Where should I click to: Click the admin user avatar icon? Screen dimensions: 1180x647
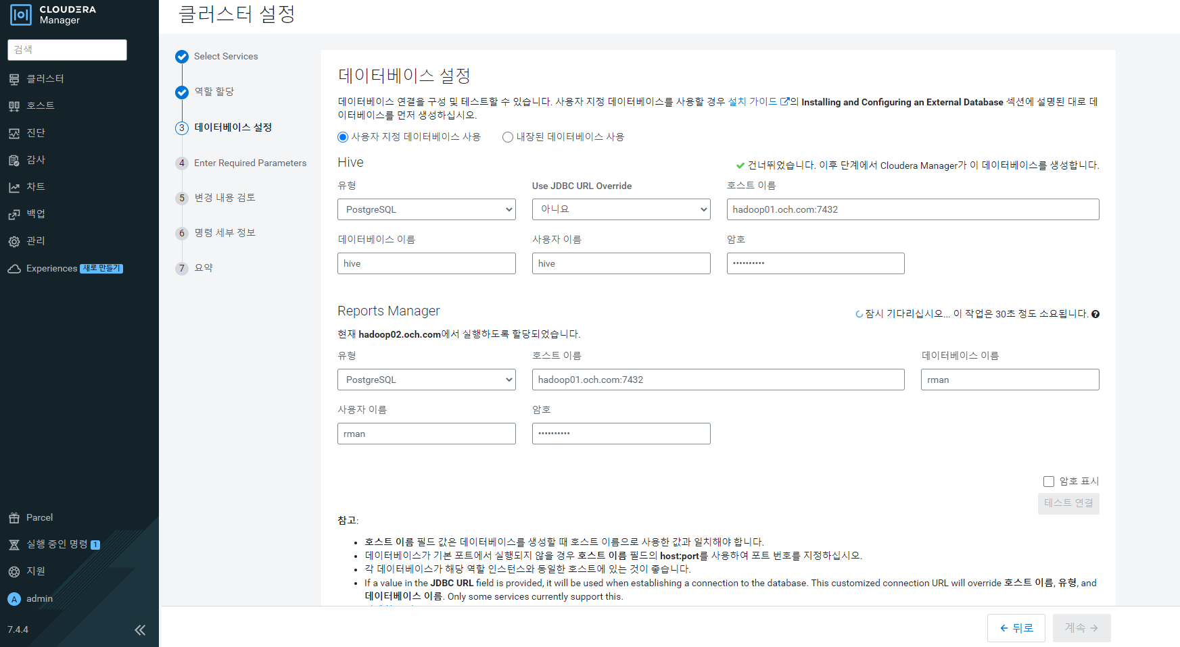(x=14, y=599)
